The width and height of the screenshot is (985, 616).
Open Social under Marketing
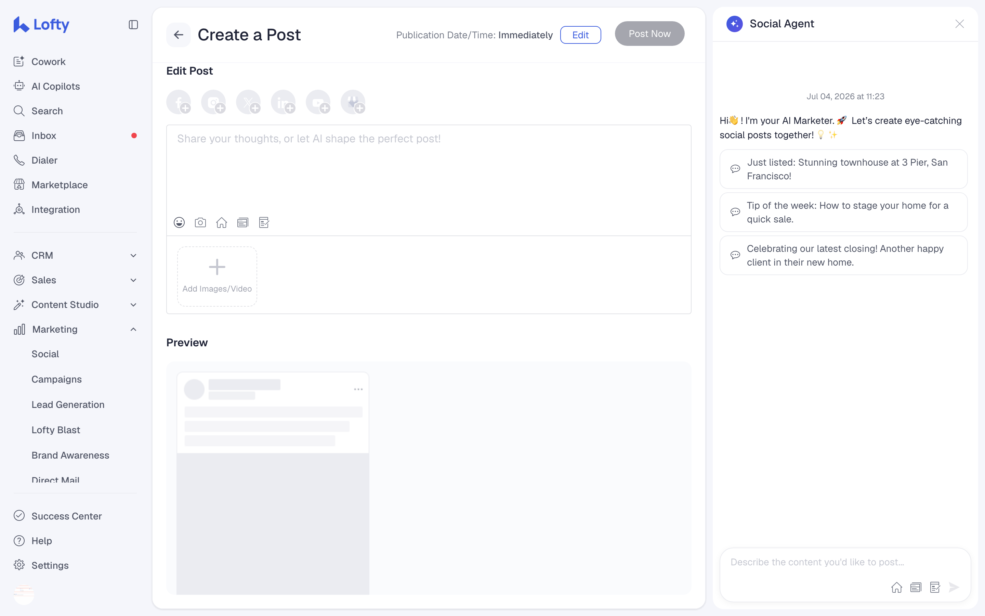pyautogui.click(x=45, y=354)
